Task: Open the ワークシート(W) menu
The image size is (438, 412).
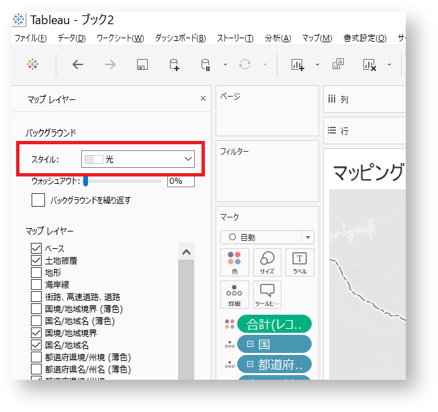Action: click(x=120, y=38)
